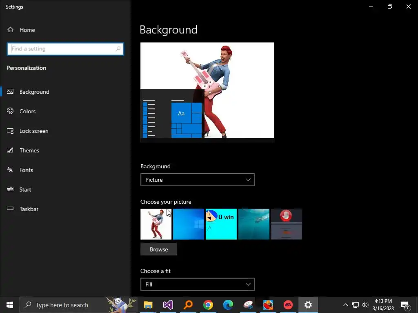Click the Lock screen monitor icon
The image size is (418, 313).
(x=10, y=131)
